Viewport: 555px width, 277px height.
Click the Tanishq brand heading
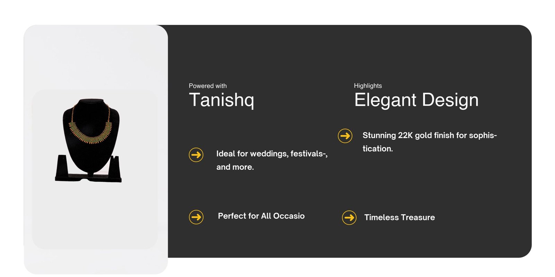click(221, 100)
